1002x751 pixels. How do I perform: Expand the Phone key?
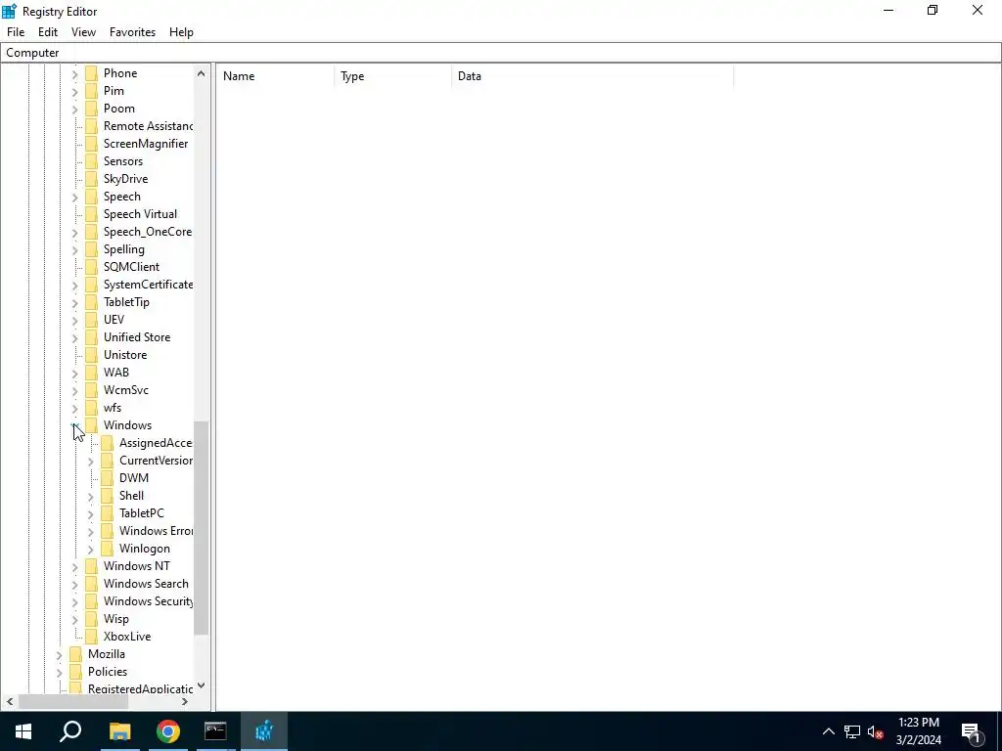[74, 74]
